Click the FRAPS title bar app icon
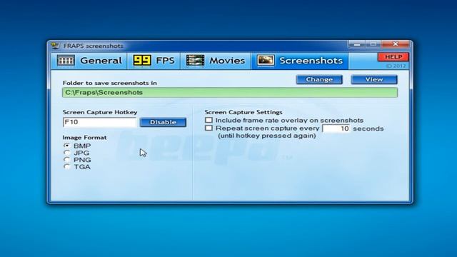The height and width of the screenshot is (257, 457). 55,46
